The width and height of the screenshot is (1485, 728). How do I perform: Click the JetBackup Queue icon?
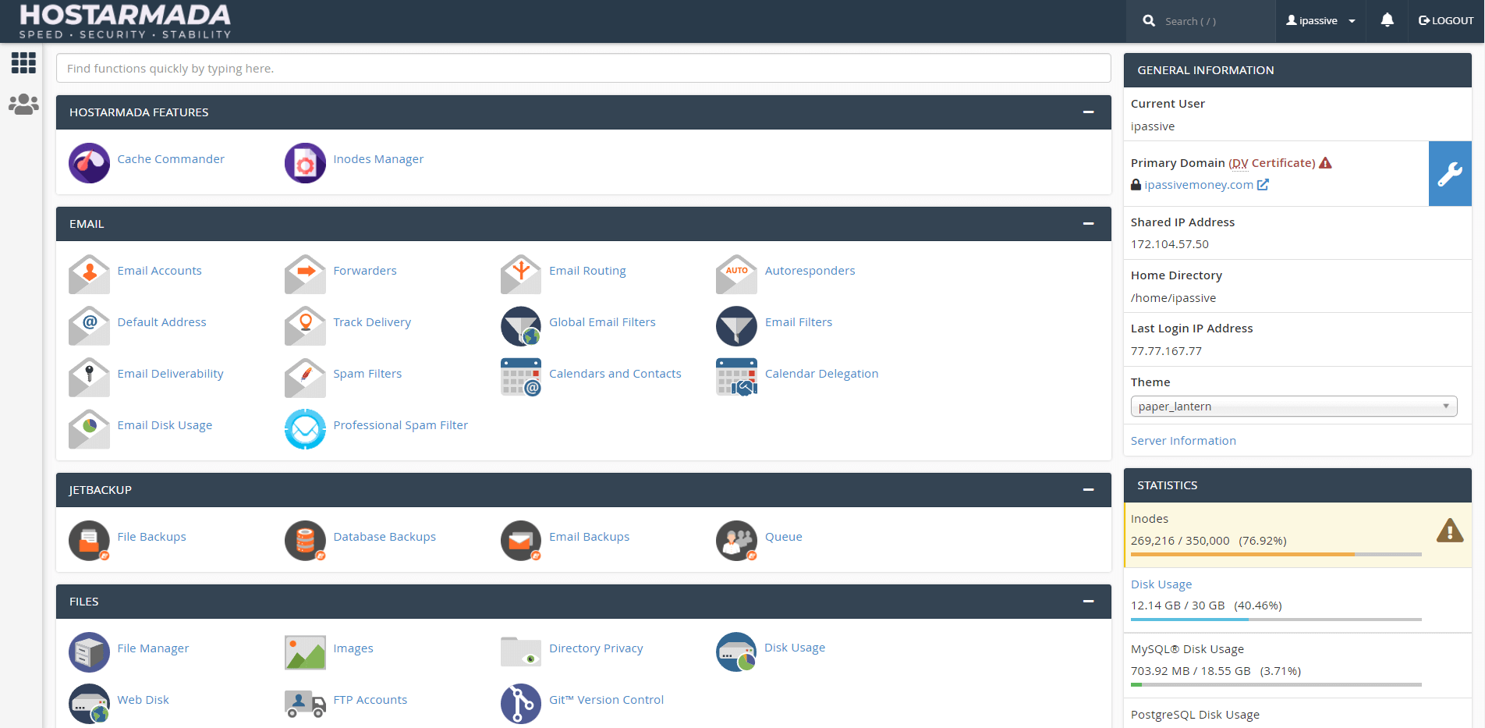pos(736,540)
